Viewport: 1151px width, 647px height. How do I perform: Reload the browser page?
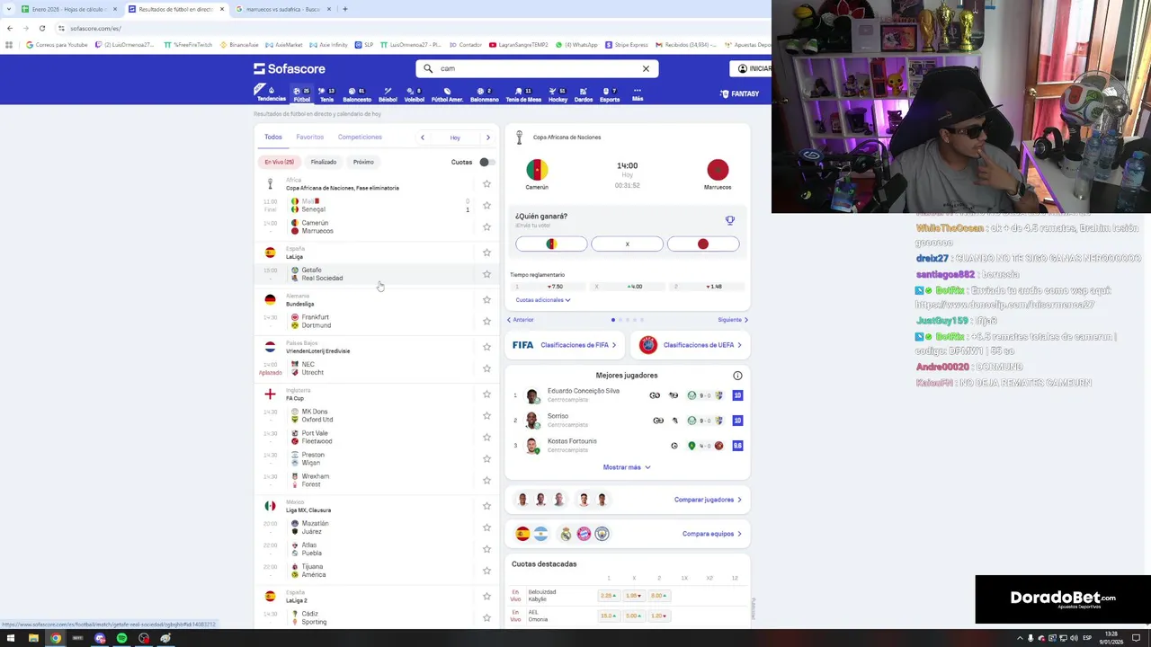tap(41, 28)
